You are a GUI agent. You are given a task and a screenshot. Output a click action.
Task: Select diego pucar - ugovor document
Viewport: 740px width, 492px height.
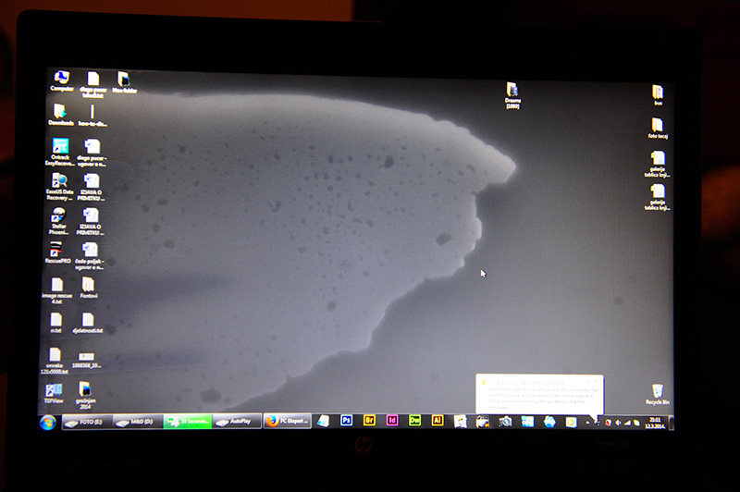click(92, 153)
